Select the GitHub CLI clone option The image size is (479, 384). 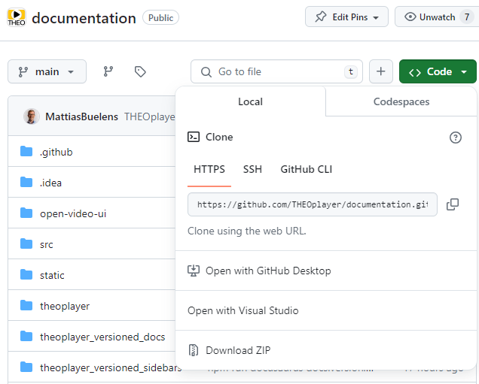click(x=306, y=169)
